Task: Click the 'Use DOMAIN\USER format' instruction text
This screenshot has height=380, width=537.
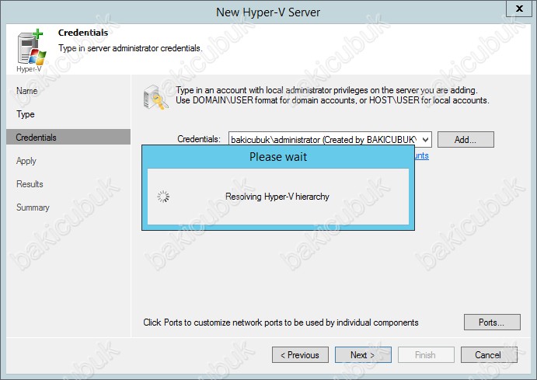Action: [333, 100]
